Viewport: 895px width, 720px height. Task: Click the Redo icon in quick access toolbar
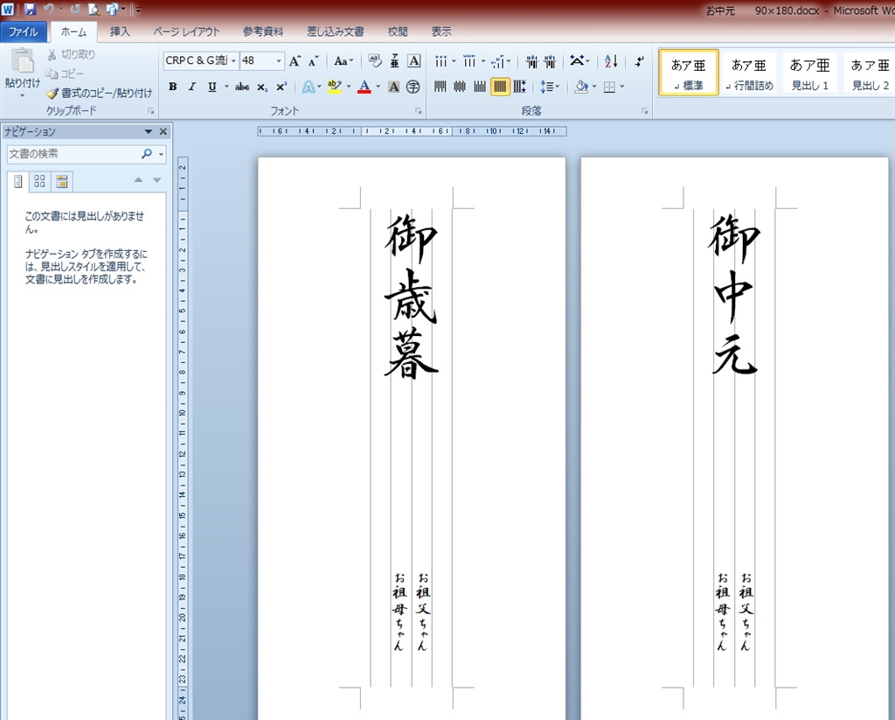click(75, 9)
